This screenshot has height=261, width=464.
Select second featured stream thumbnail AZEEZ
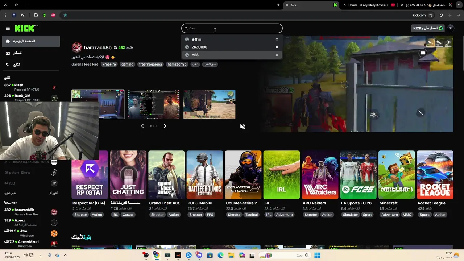coord(154,104)
